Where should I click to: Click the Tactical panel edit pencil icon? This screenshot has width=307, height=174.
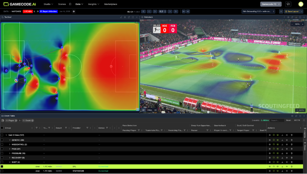click(x=121, y=17)
